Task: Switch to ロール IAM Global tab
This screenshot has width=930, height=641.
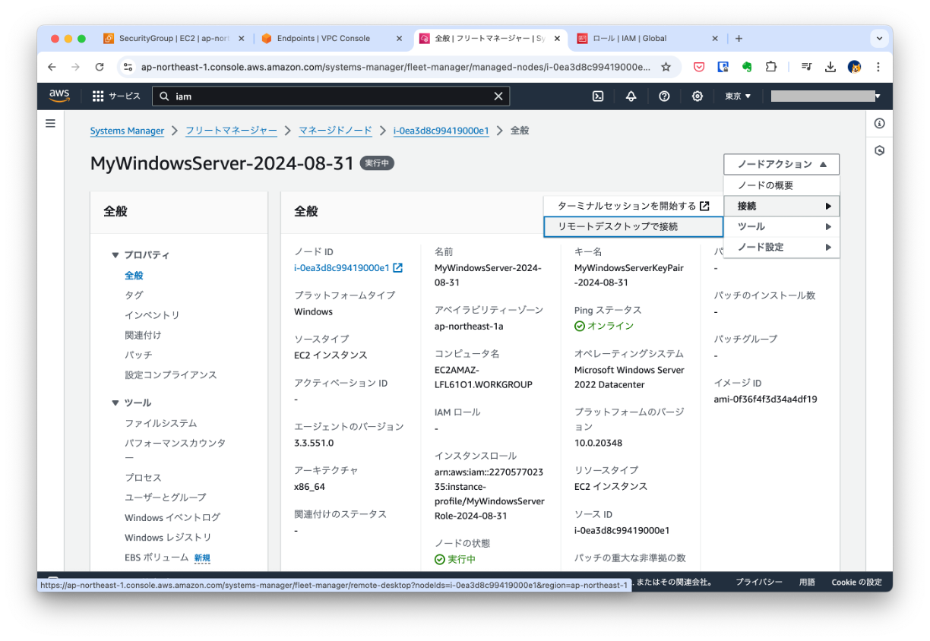Action: 647,39
